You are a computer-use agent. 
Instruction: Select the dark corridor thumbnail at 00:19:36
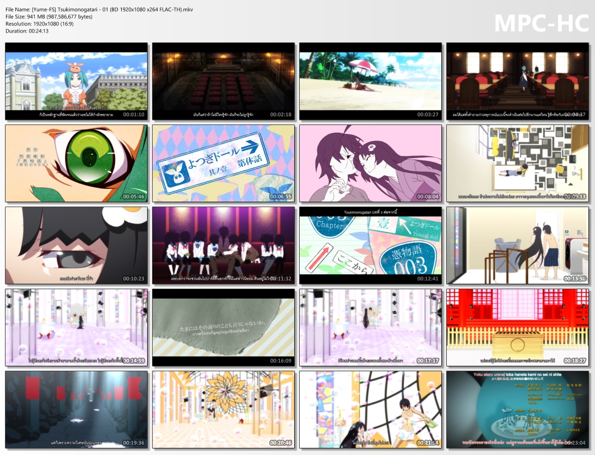pyautogui.click(x=76, y=410)
